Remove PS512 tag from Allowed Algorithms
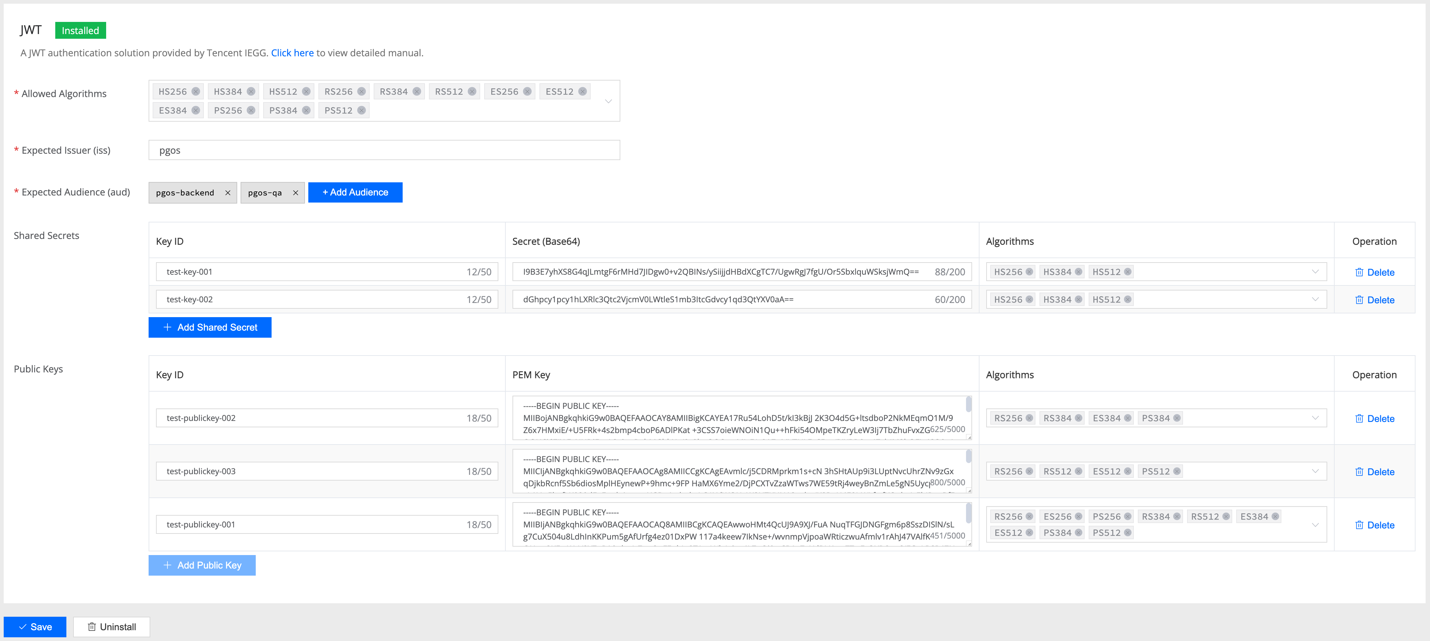 (x=362, y=111)
